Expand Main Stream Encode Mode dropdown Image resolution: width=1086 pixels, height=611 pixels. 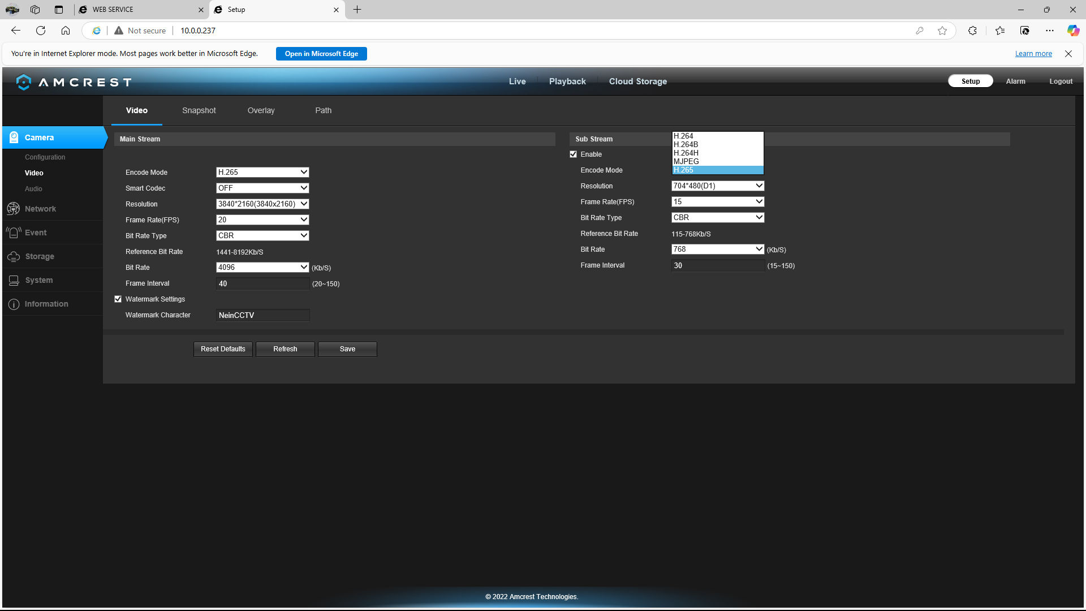262,172
